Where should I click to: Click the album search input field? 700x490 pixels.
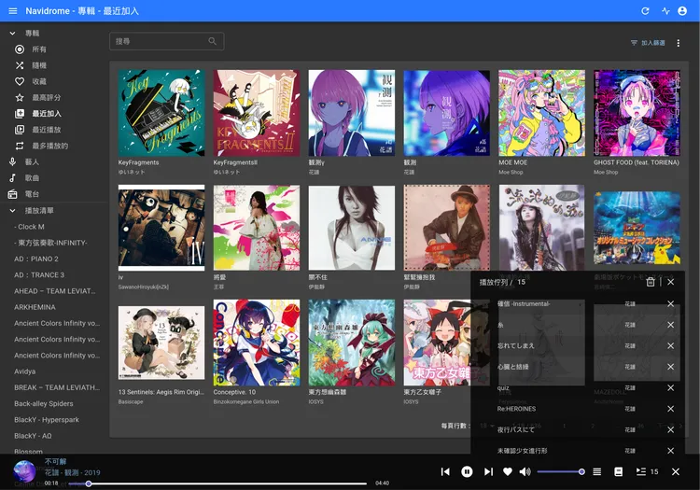[159, 42]
